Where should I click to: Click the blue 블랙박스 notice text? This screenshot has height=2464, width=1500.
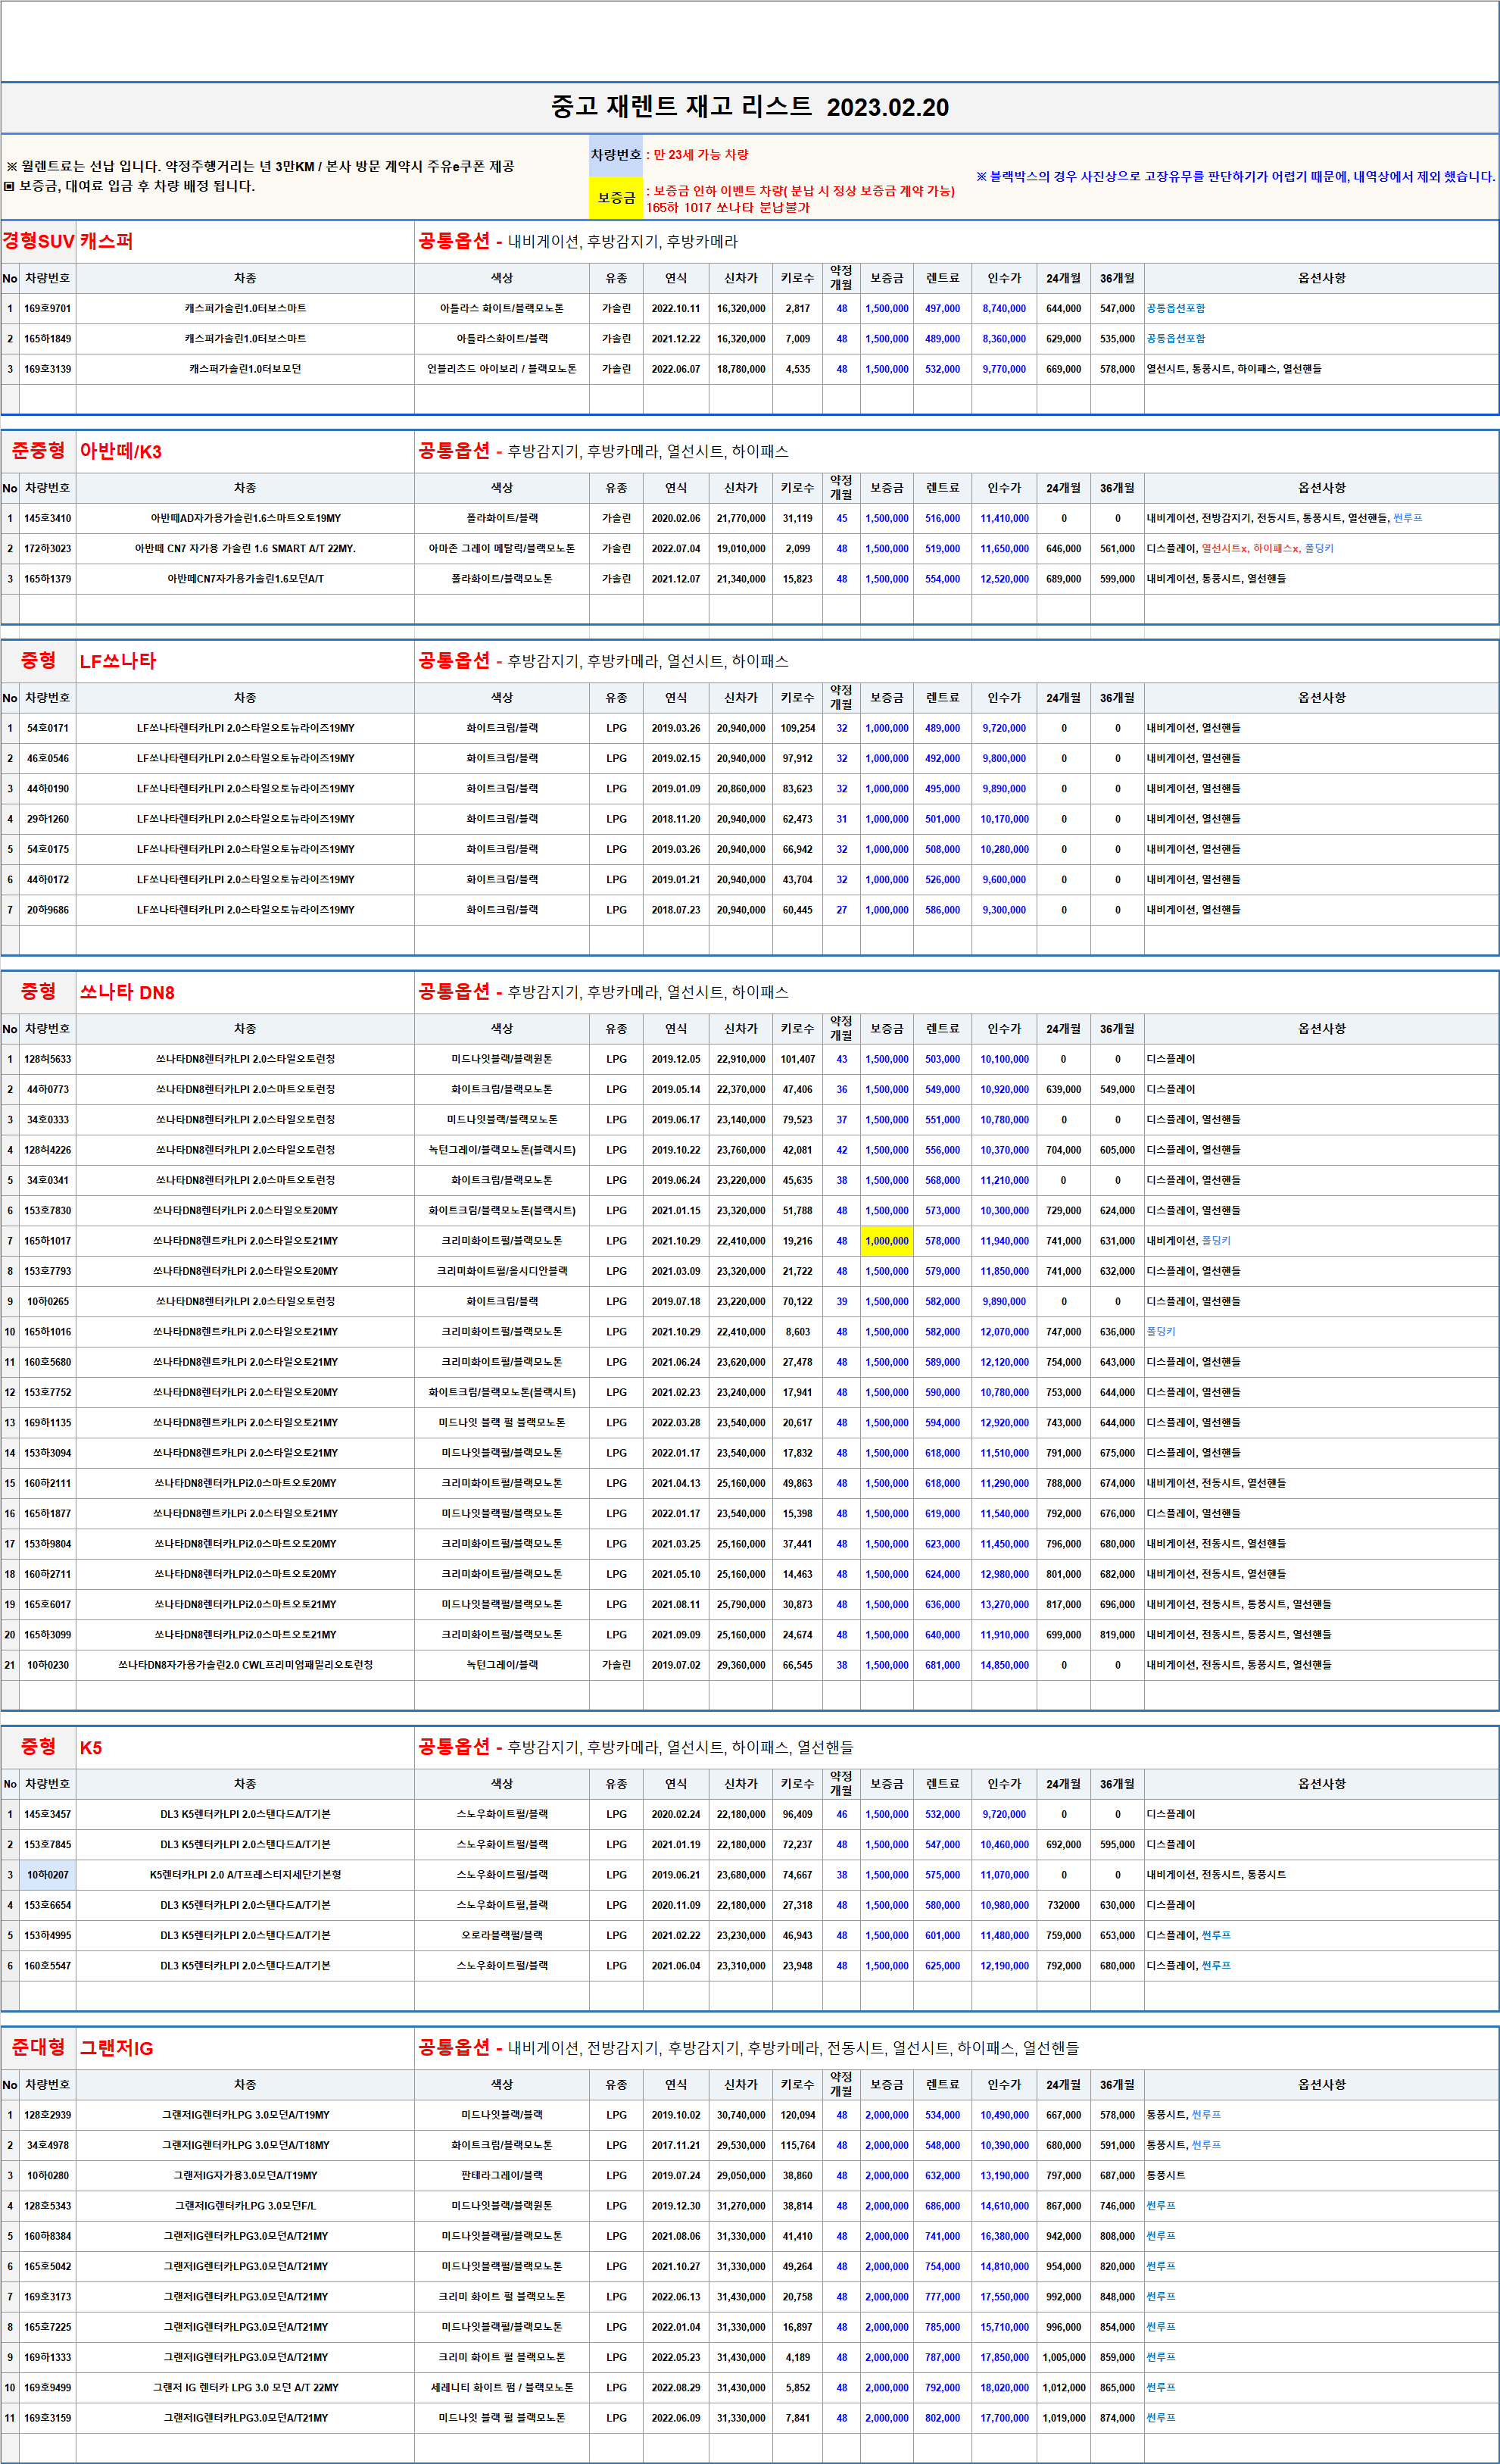tap(1235, 177)
